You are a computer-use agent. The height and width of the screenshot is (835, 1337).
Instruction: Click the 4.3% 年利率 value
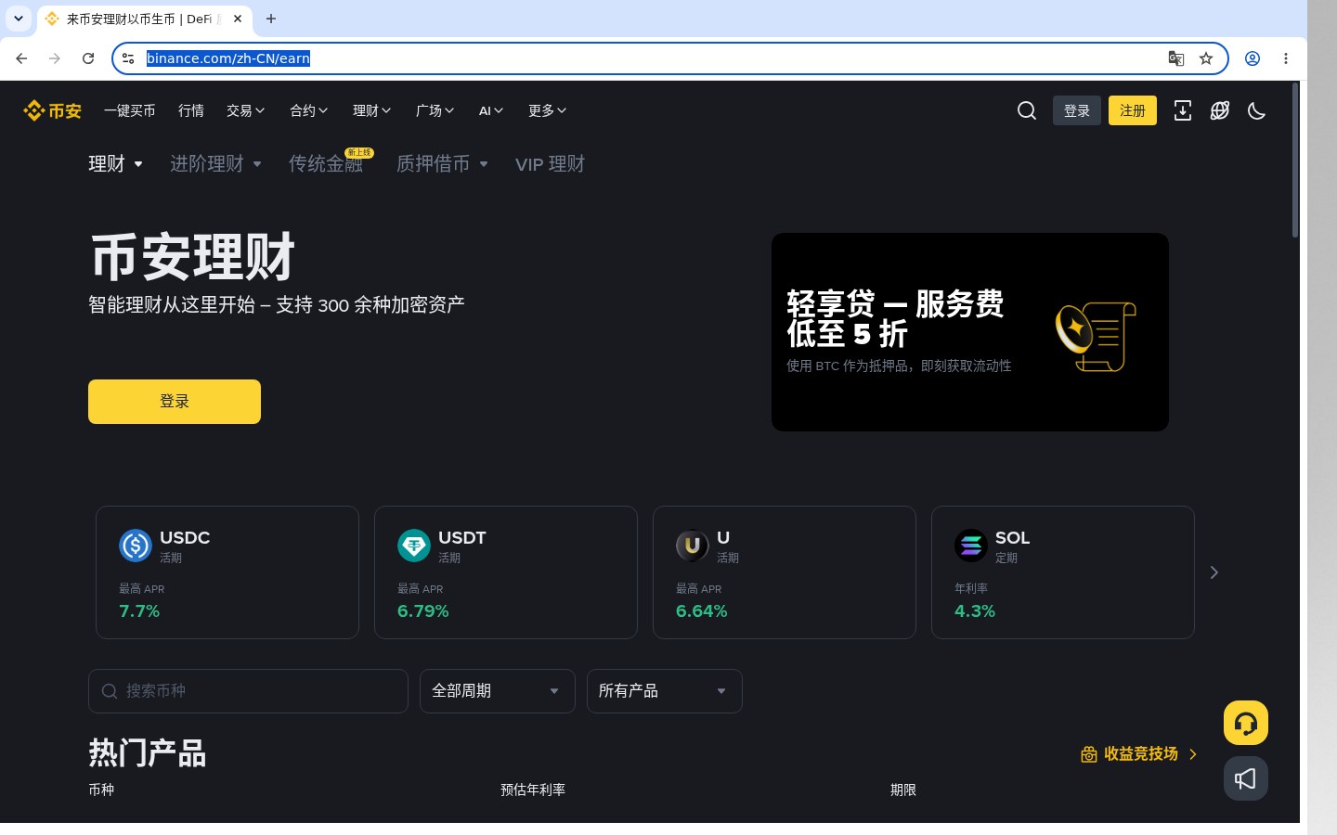pos(975,611)
